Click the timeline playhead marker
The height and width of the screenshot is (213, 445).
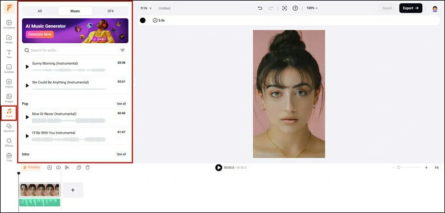tap(19, 173)
